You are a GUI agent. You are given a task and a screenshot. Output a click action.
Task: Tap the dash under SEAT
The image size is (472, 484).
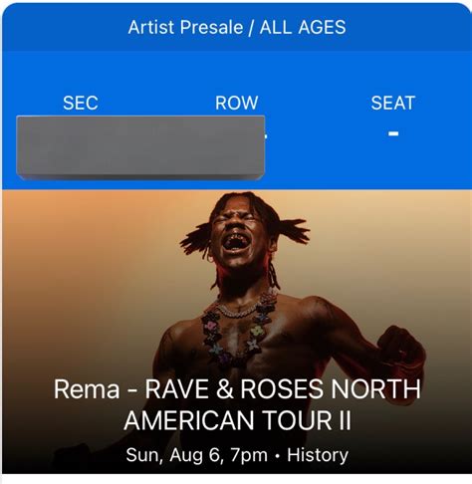tap(393, 133)
